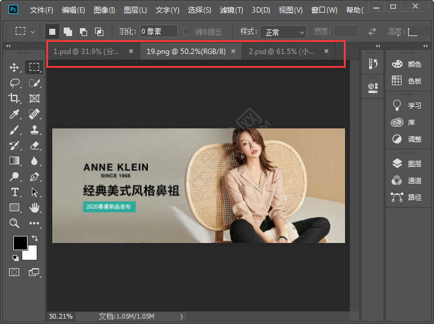Open the 库 libraries panel
Viewport: 434px width, 324px height.
tap(403, 122)
